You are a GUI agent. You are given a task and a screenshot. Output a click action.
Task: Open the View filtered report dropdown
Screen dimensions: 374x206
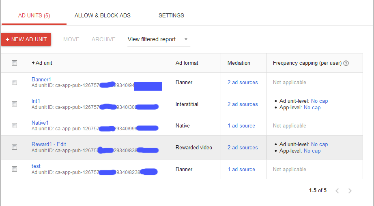(158, 39)
